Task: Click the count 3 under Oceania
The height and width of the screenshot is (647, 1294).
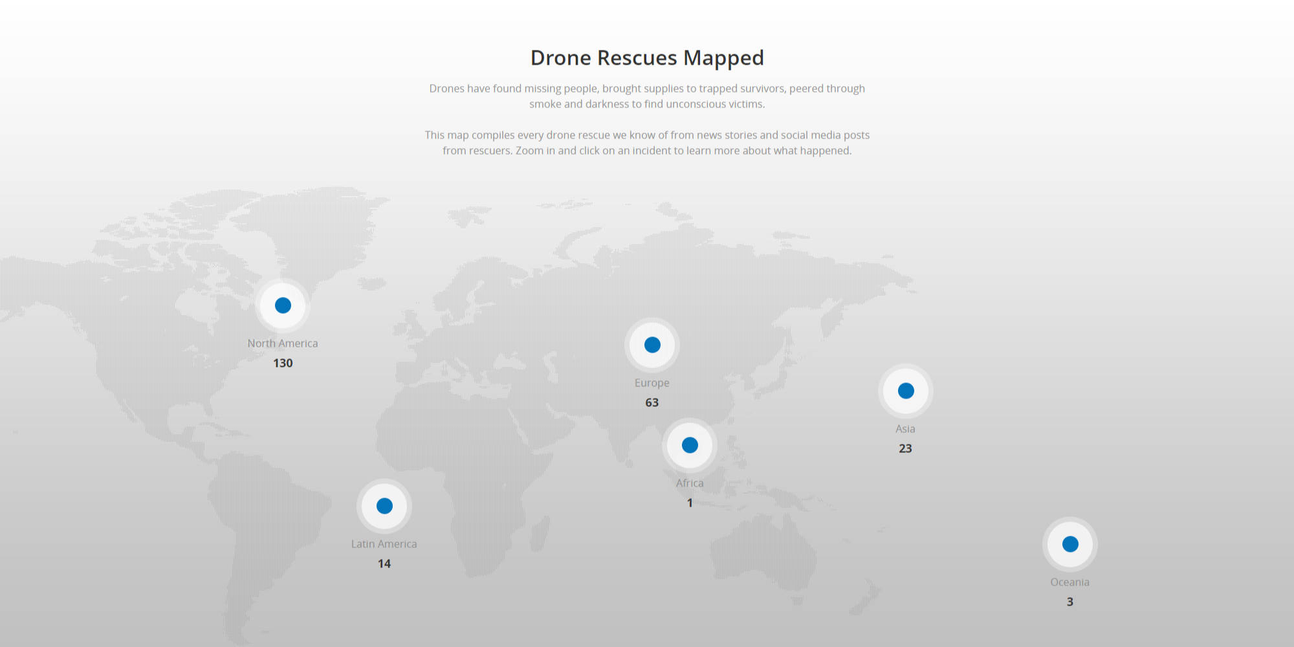Action: (1070, 601)
